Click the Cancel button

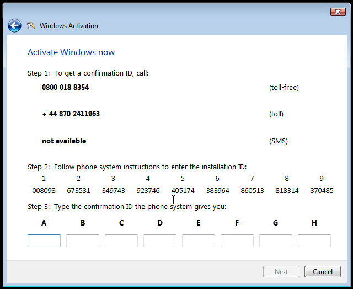(323, 272)
